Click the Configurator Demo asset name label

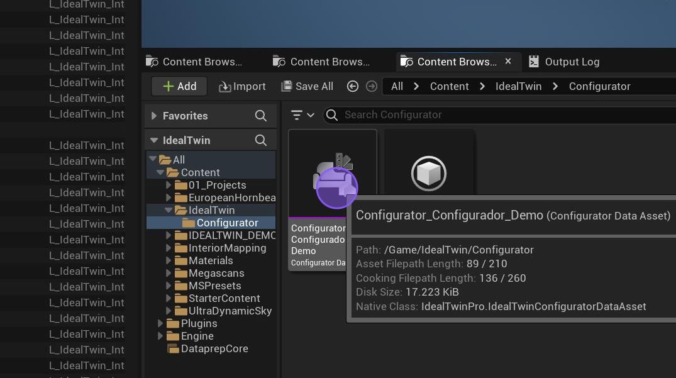click(x=318, y=240)
